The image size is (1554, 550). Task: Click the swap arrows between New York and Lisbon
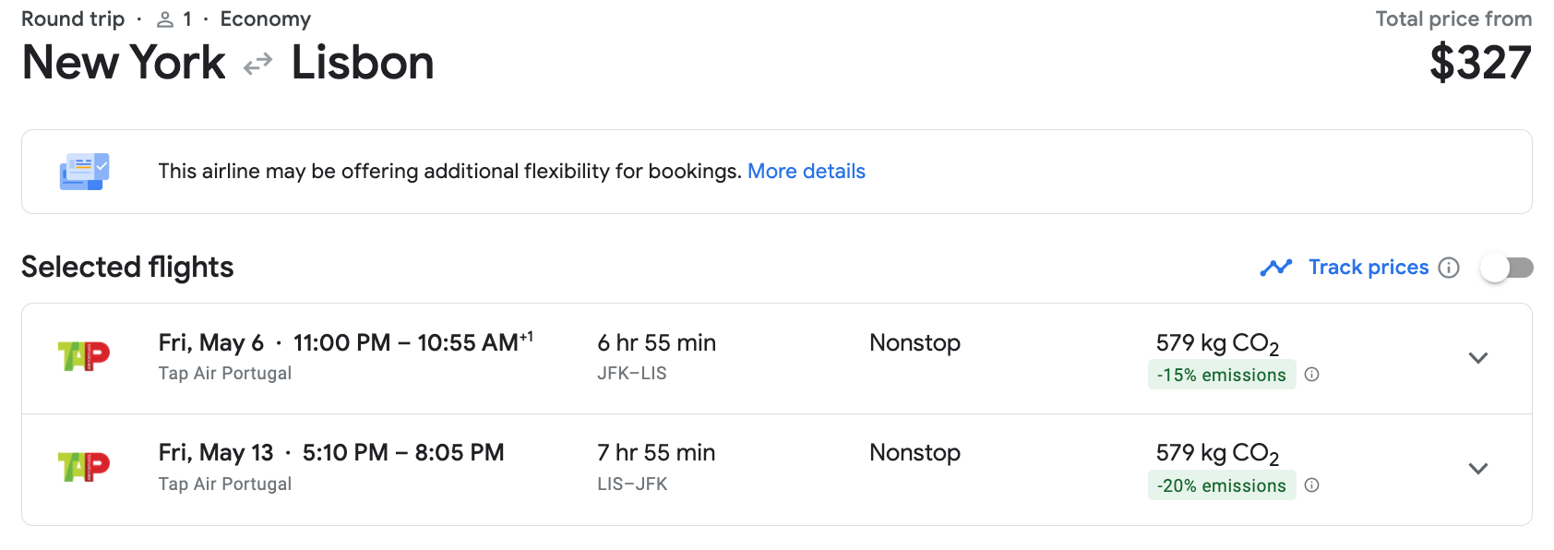pyautogui.click(x=258, y=64)
